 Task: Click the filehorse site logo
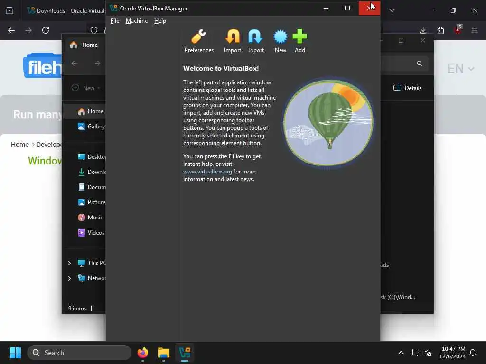pyautogui.click(x=42, y=66)
